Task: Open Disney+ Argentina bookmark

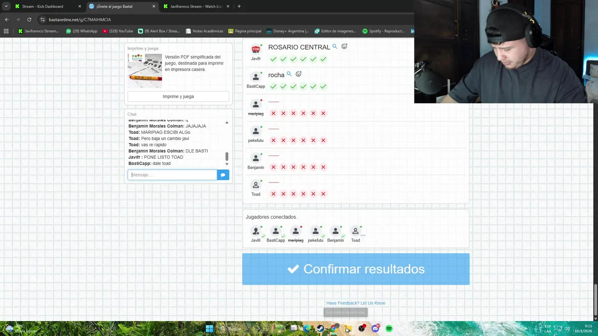Action: (288, 31)
